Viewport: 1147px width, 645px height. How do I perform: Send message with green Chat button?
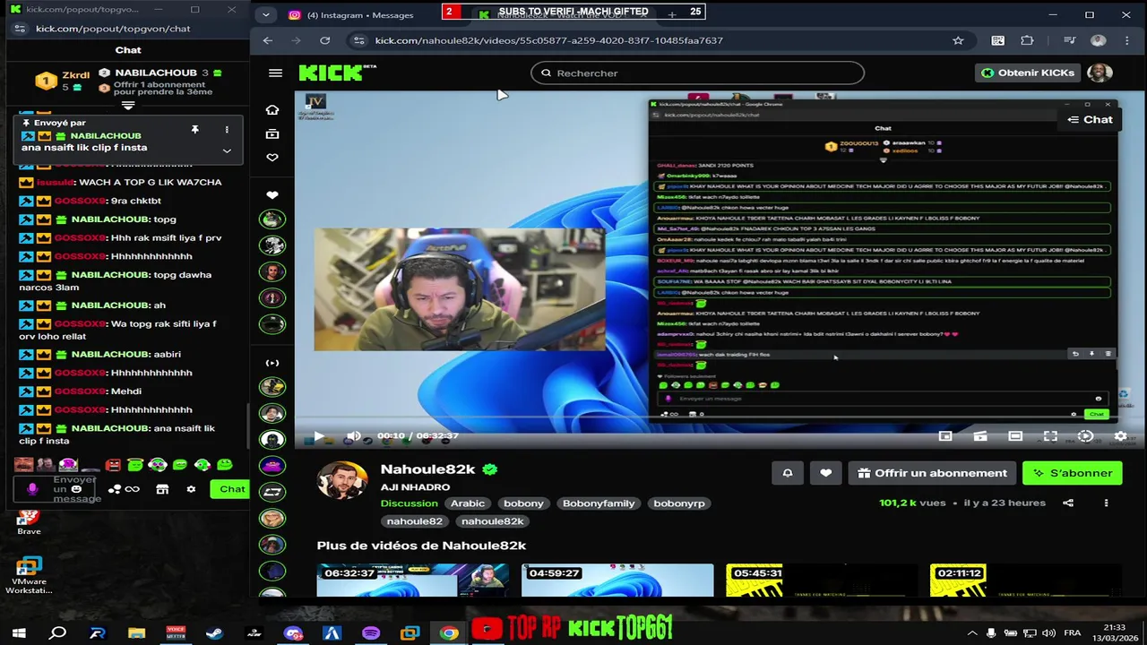point(231,489)
